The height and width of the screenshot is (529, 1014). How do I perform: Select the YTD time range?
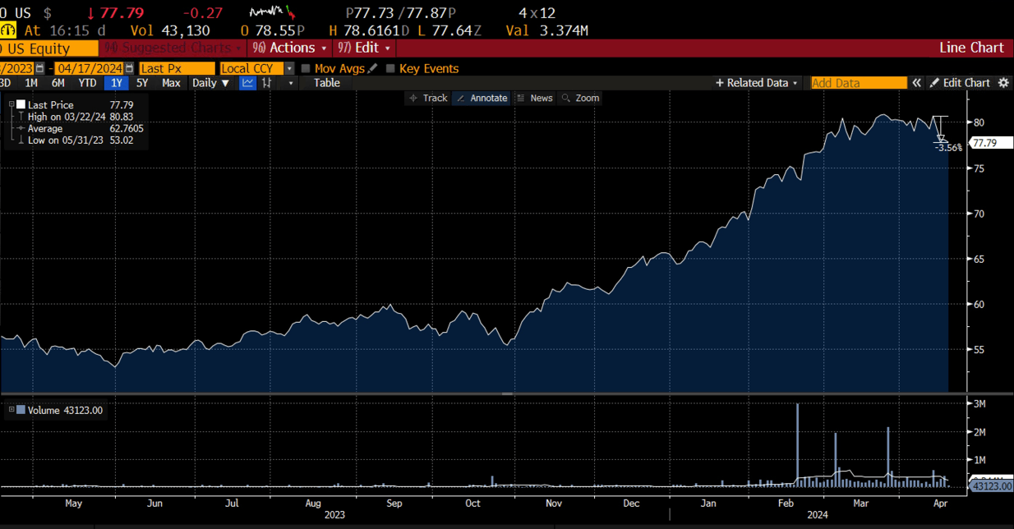87,83
